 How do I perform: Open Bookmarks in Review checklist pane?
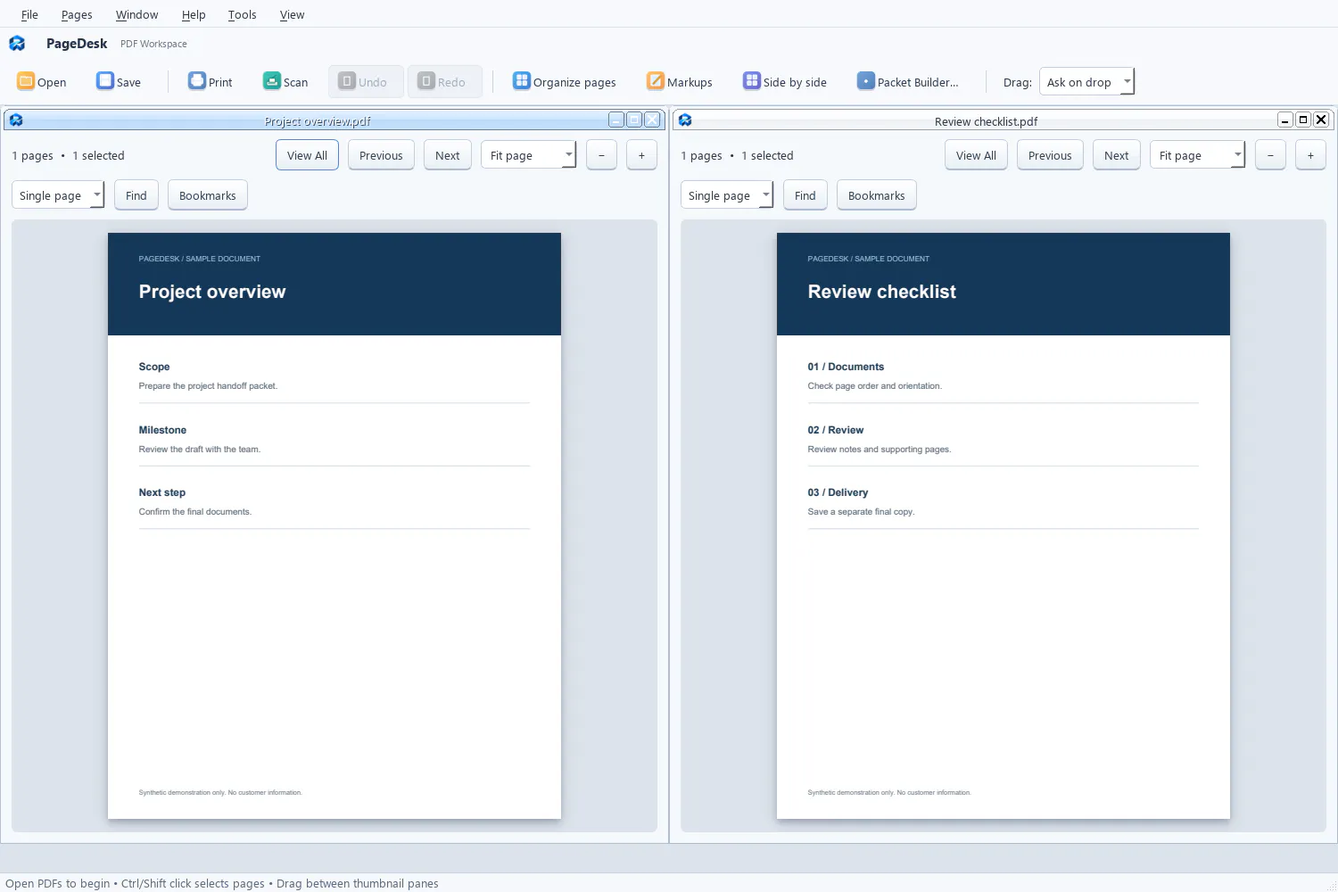click(876, 195)
